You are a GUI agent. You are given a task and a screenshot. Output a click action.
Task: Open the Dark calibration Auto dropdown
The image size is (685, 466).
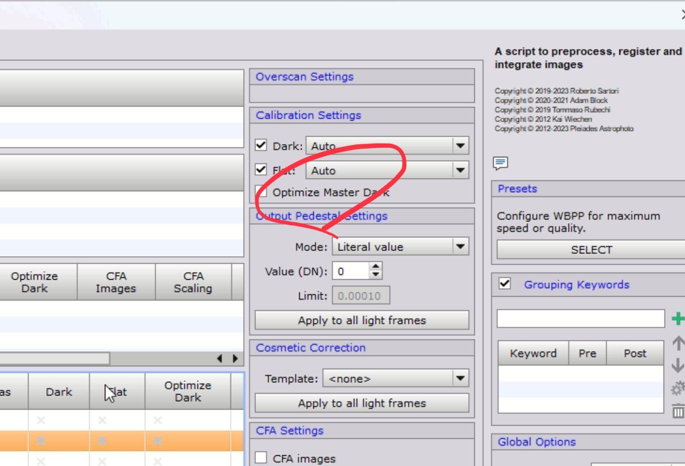pos(387,145)
